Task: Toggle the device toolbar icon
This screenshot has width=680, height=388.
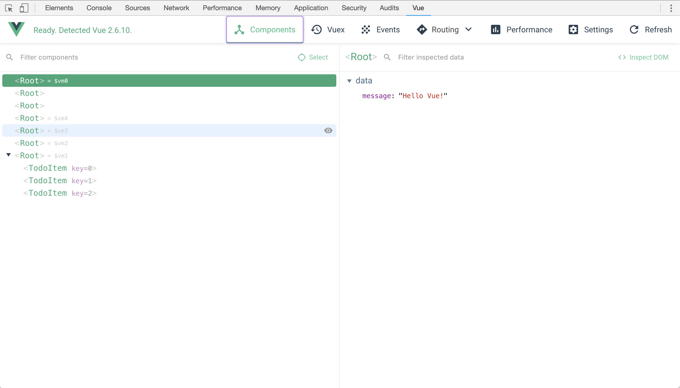Action: 24,8
